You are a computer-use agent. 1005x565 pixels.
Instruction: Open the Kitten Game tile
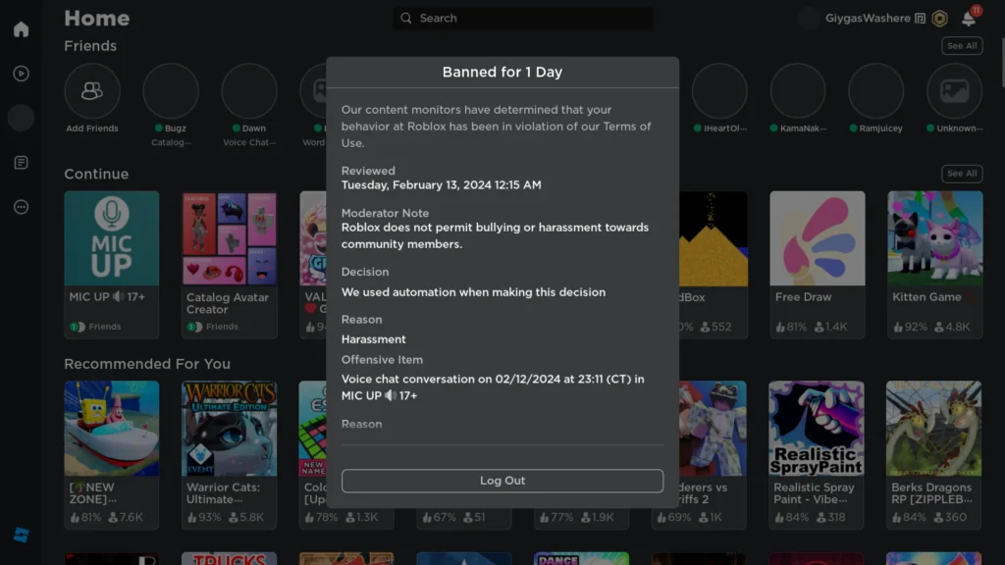933,238
